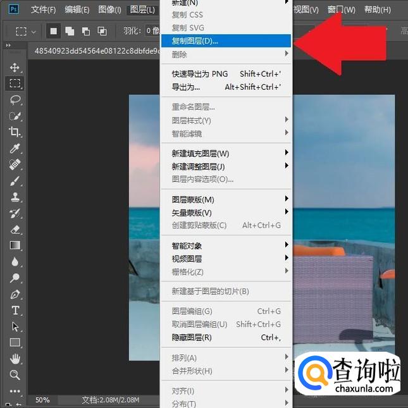
Task: Choose 导出为... menu entry
Action: (226, 87)
